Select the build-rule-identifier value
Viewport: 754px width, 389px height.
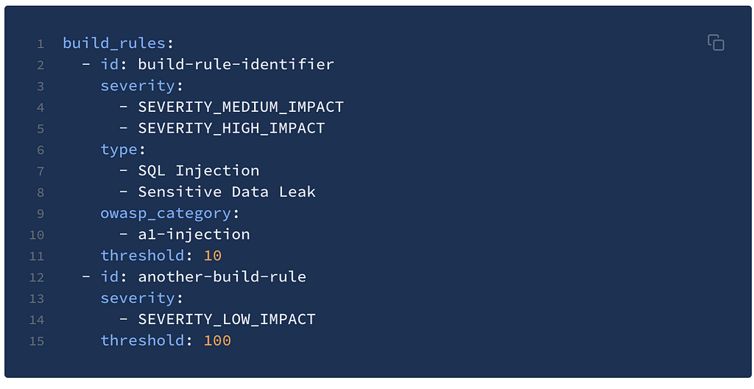tap(236, 64)
